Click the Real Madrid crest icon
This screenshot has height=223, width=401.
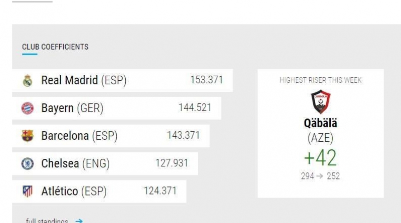28,80
